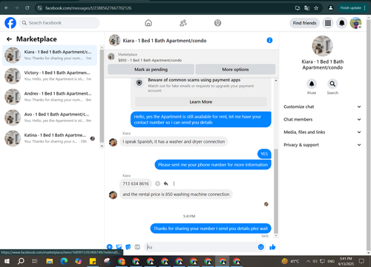Focus the Search Facebook field

pos(59,23)
